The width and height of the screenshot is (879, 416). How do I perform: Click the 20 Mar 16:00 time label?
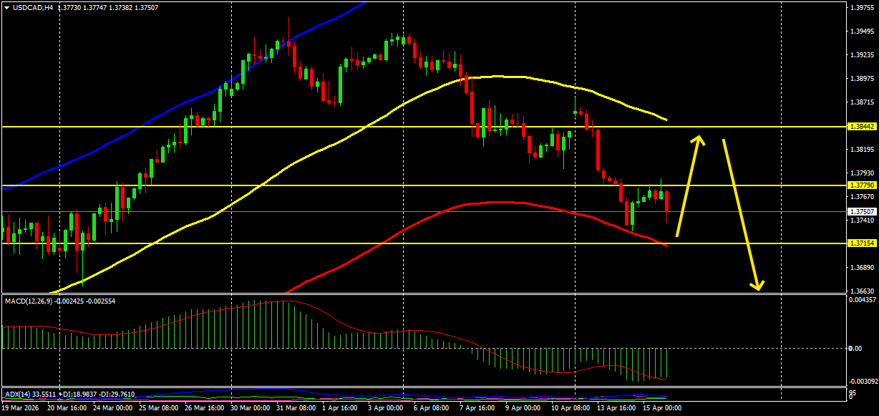[67, 408]
